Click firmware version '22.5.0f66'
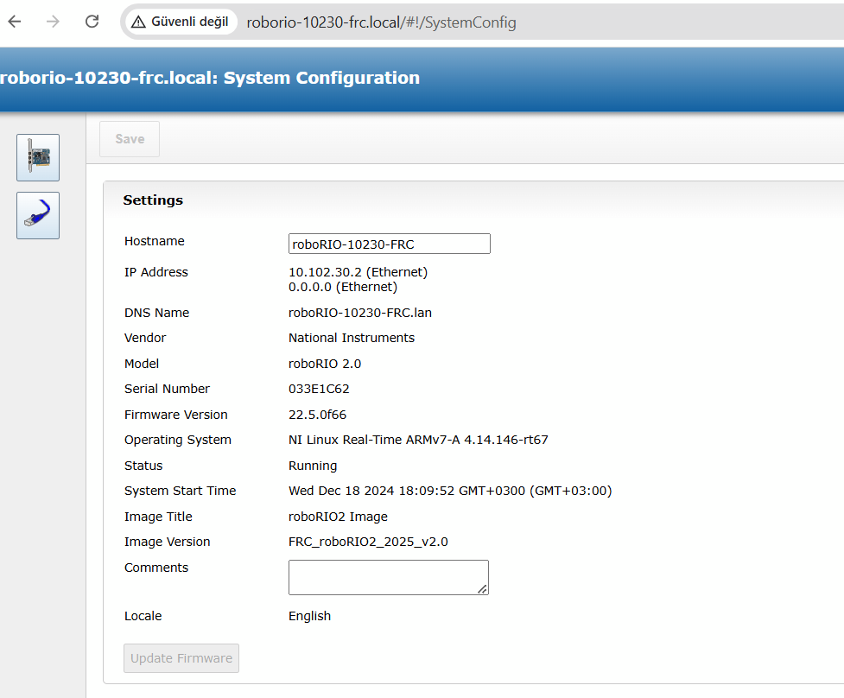The width and height of the screenshot is (844, 698). [x=317, y=415]
